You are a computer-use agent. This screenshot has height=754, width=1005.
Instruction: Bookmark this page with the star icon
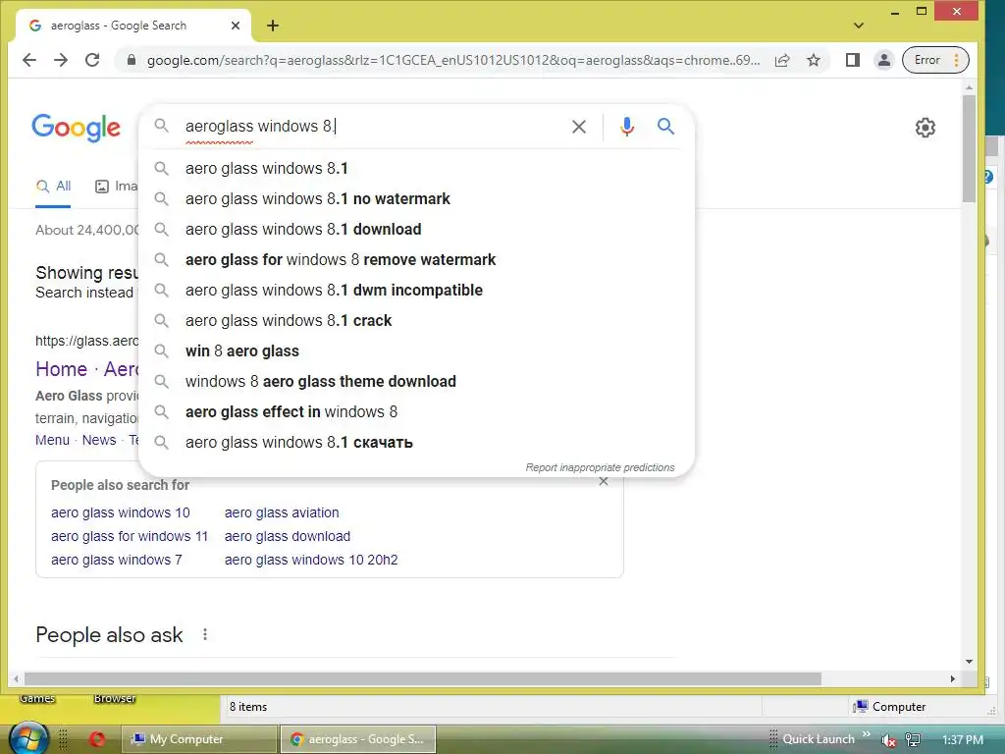pyautogui.click(x=814, y=60)
